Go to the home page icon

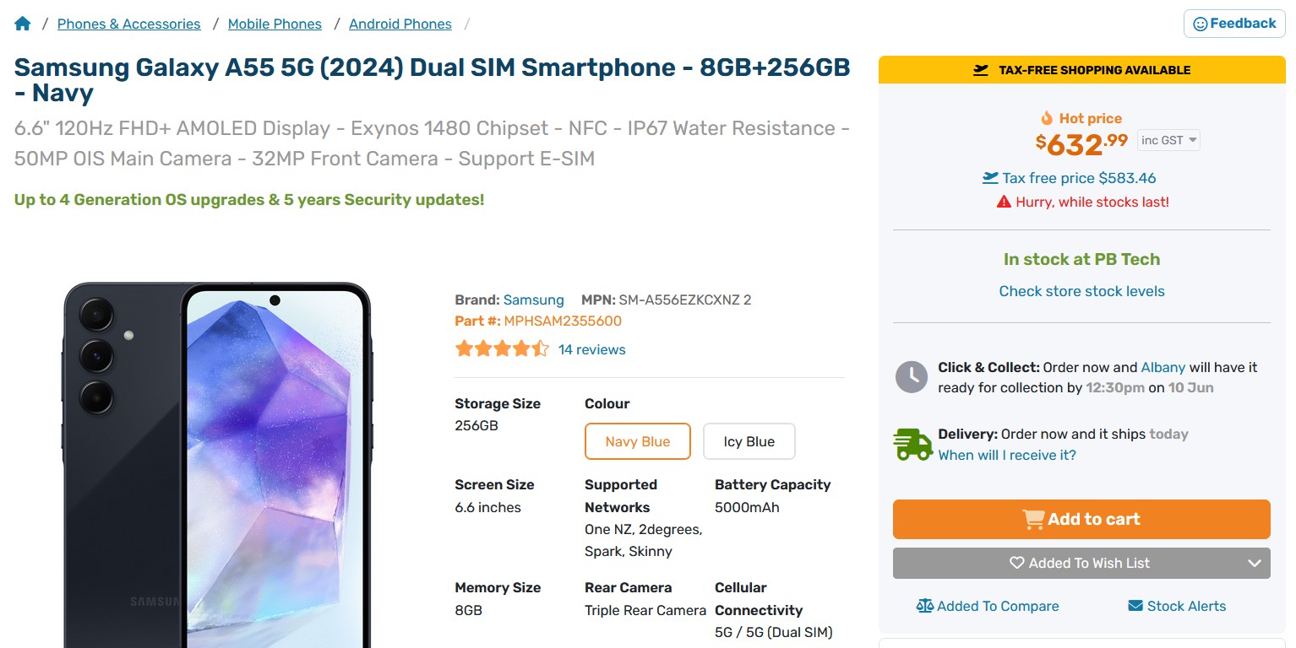pos(23,24)
